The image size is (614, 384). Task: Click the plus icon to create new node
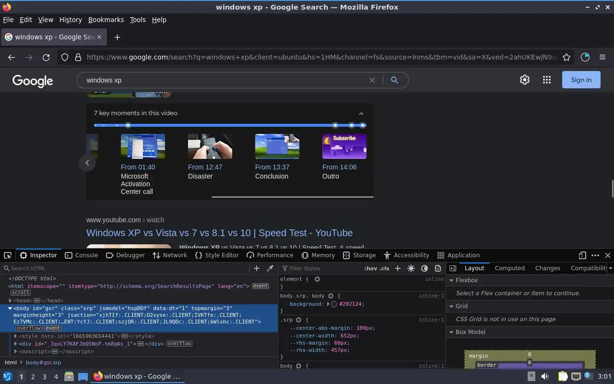257,268
